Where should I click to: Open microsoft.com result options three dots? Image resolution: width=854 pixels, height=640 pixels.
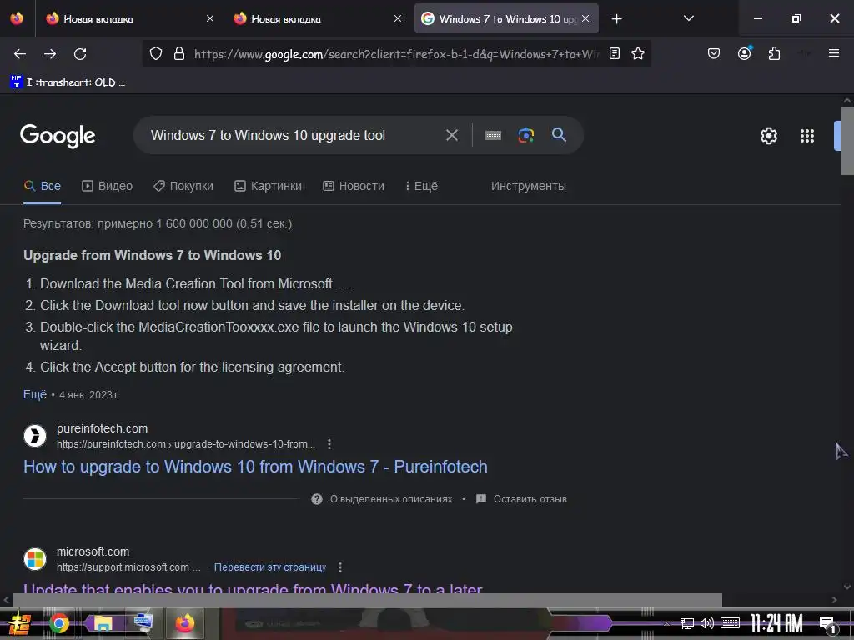340,567
